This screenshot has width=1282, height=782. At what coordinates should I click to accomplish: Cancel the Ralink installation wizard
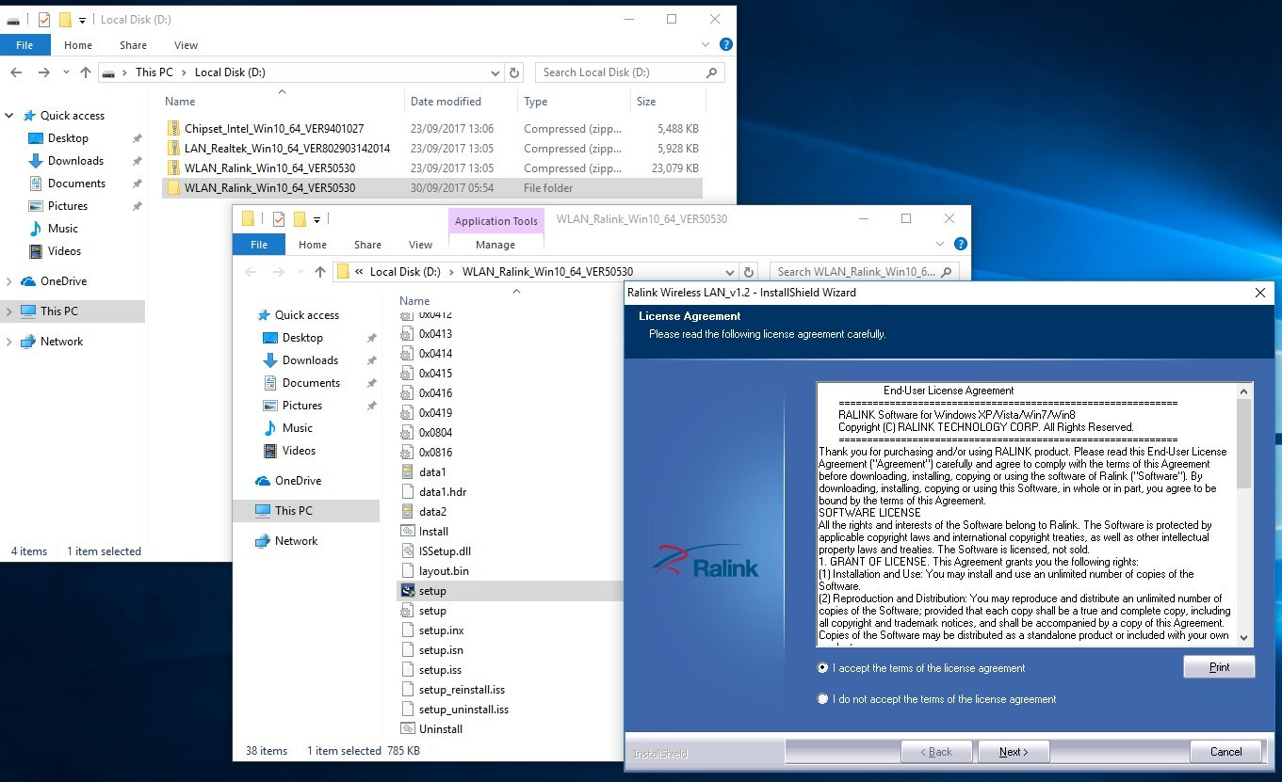(x=1225, y=751)
